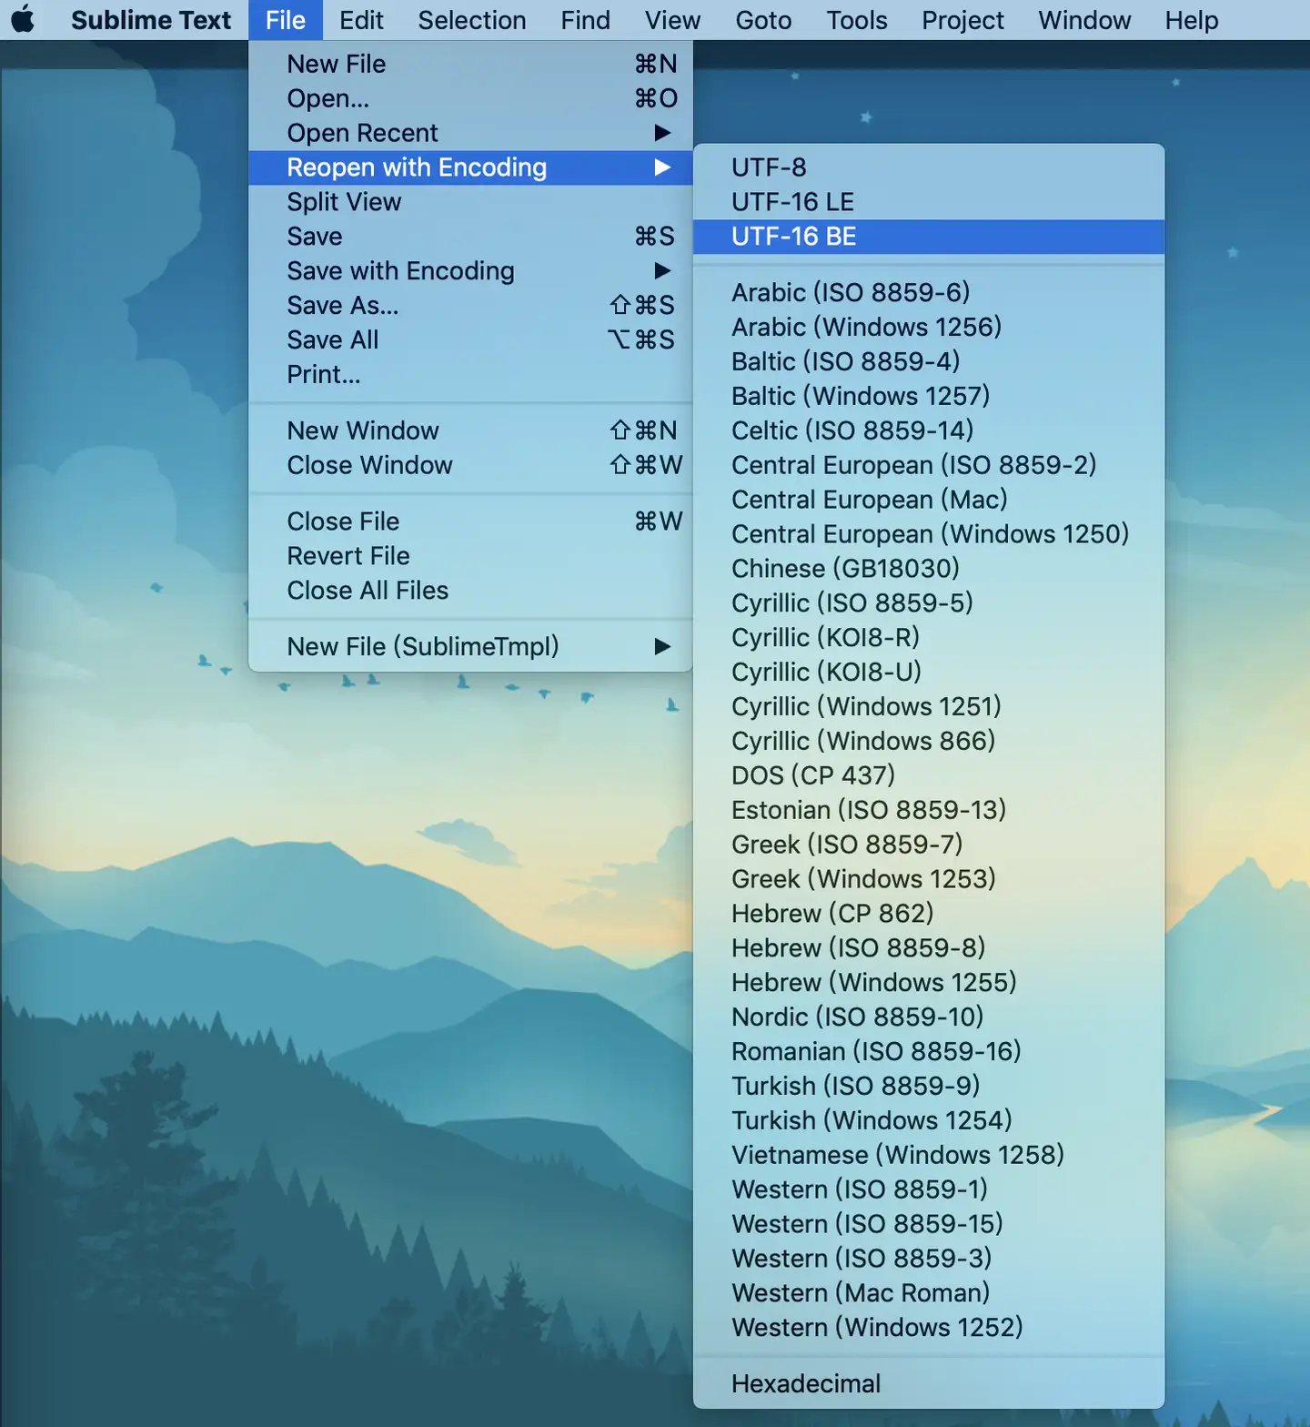1310x1427 pixels.
Task: Select Western (ISO 8859-1) encoding
Action: [929, 1190]
